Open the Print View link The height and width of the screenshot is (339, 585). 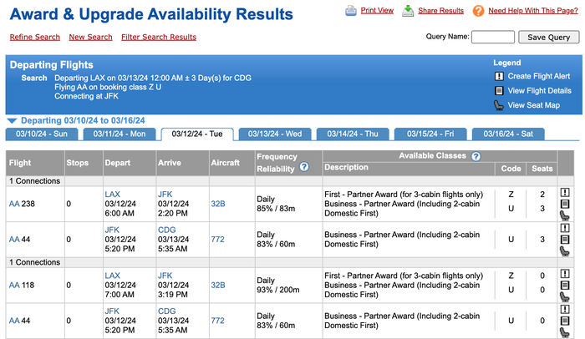click(377, 11)
